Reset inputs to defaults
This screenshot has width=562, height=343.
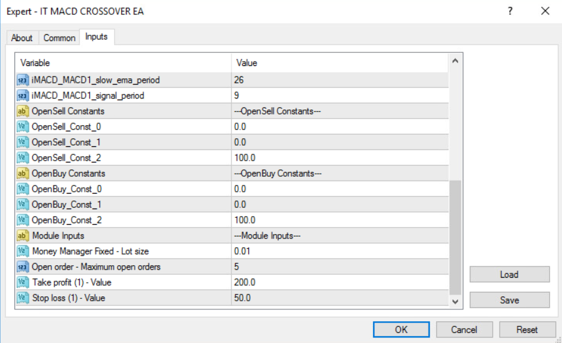(527, 329)
